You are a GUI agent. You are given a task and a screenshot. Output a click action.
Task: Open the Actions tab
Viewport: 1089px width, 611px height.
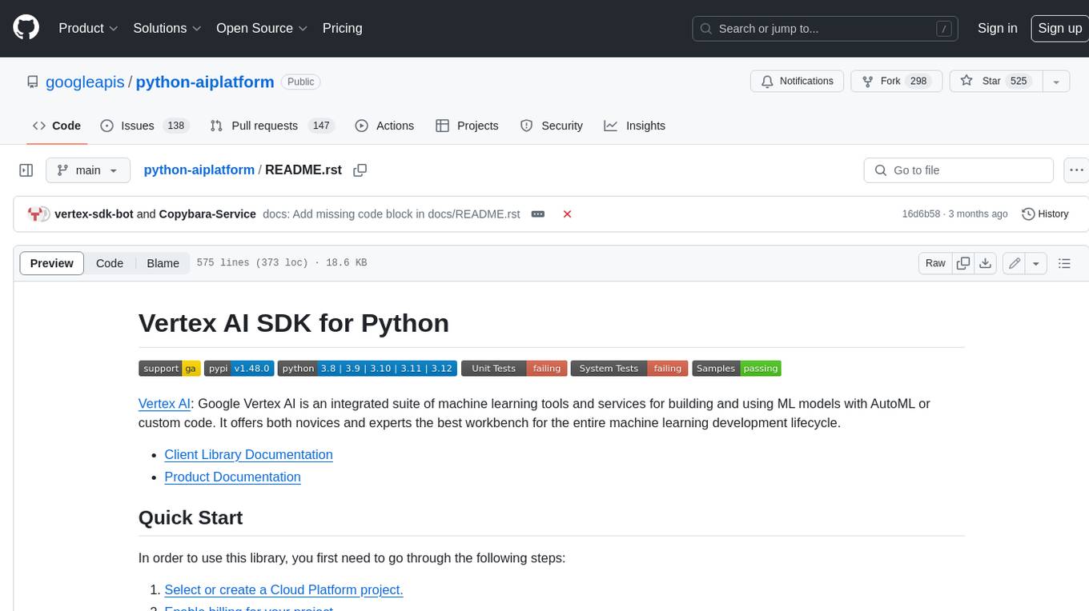pyautogui.click(x=384, y=126)
